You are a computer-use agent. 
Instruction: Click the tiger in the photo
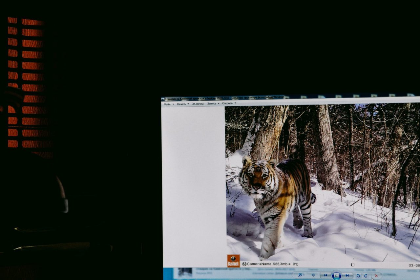(x=276, y=197)
